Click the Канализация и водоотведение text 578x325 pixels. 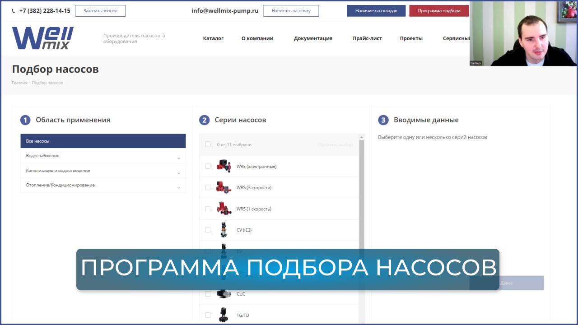[58, 171]
